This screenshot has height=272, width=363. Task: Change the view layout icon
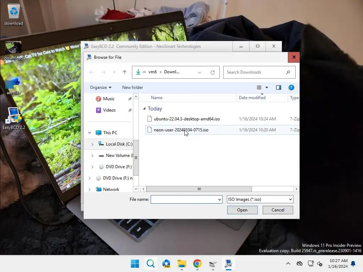click(259, 87)
